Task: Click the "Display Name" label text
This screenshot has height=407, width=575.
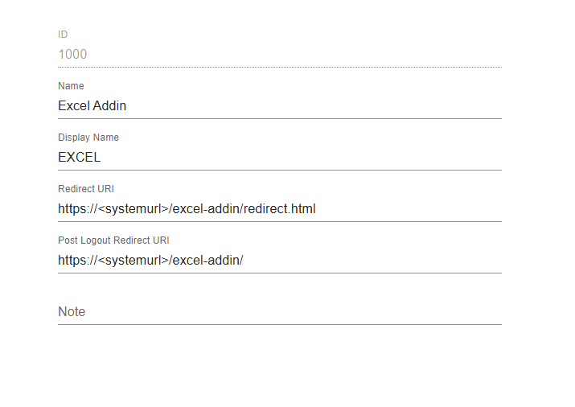Action: [x=88, y=138]
